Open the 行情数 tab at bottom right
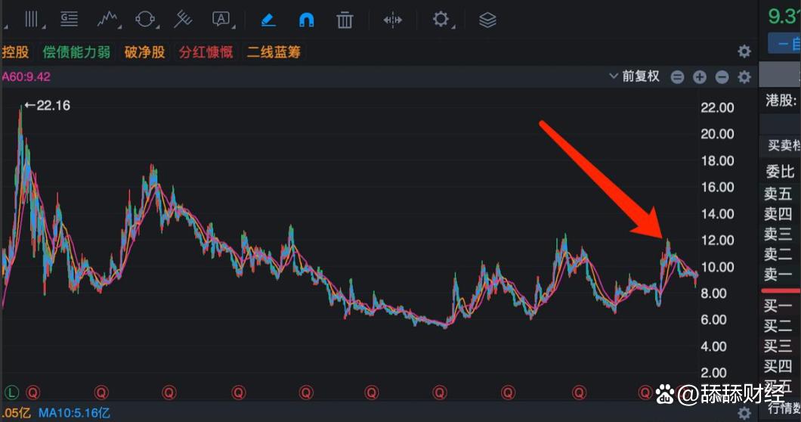 784,408
